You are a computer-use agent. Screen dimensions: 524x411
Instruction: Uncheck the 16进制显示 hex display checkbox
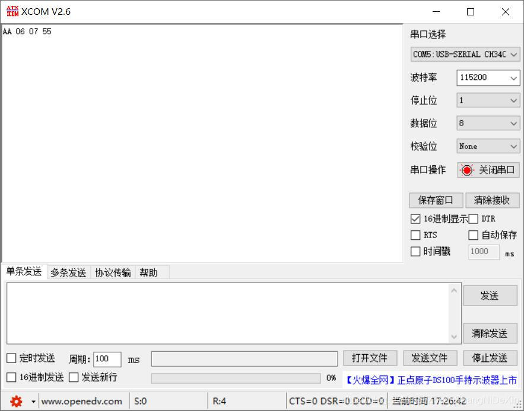point(415,219)
